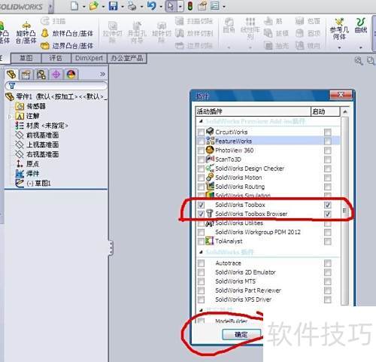Screen dimensions: 376x362
Task: Click the add-ins list scrollbar thumb
Action: coord(345,210)
